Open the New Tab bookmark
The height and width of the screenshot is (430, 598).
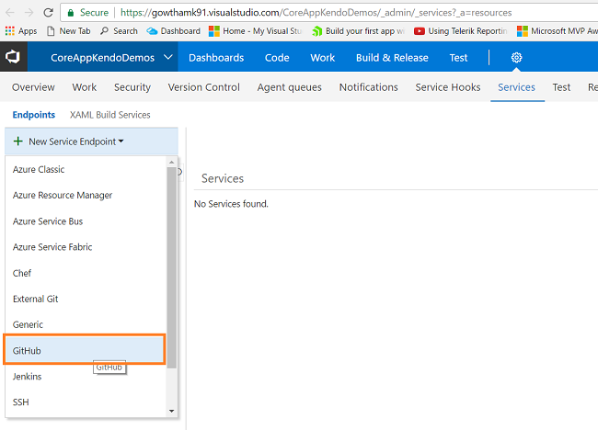(69, 31)
